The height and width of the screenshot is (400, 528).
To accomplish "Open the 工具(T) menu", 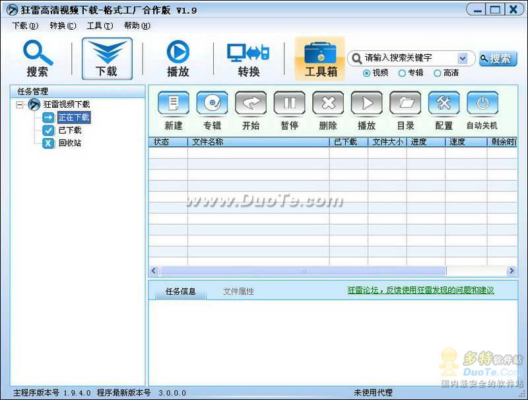I will point(100,26).
